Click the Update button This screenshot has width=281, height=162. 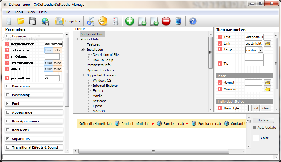click(x=263, y=120)
